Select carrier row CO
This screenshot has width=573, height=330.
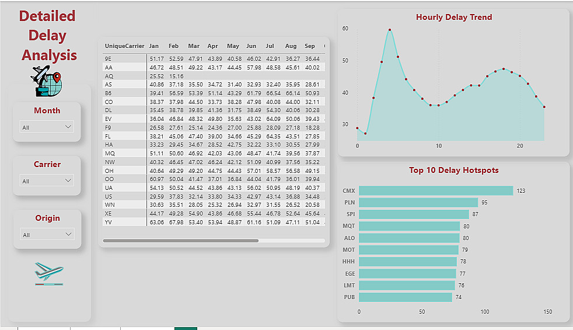click(x=214, y=102)
